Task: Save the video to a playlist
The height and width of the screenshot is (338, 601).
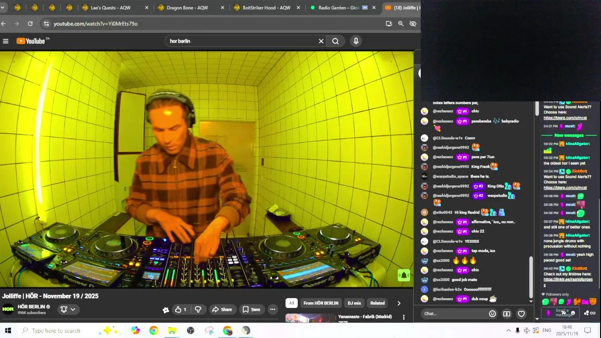Action: (251, 309)
